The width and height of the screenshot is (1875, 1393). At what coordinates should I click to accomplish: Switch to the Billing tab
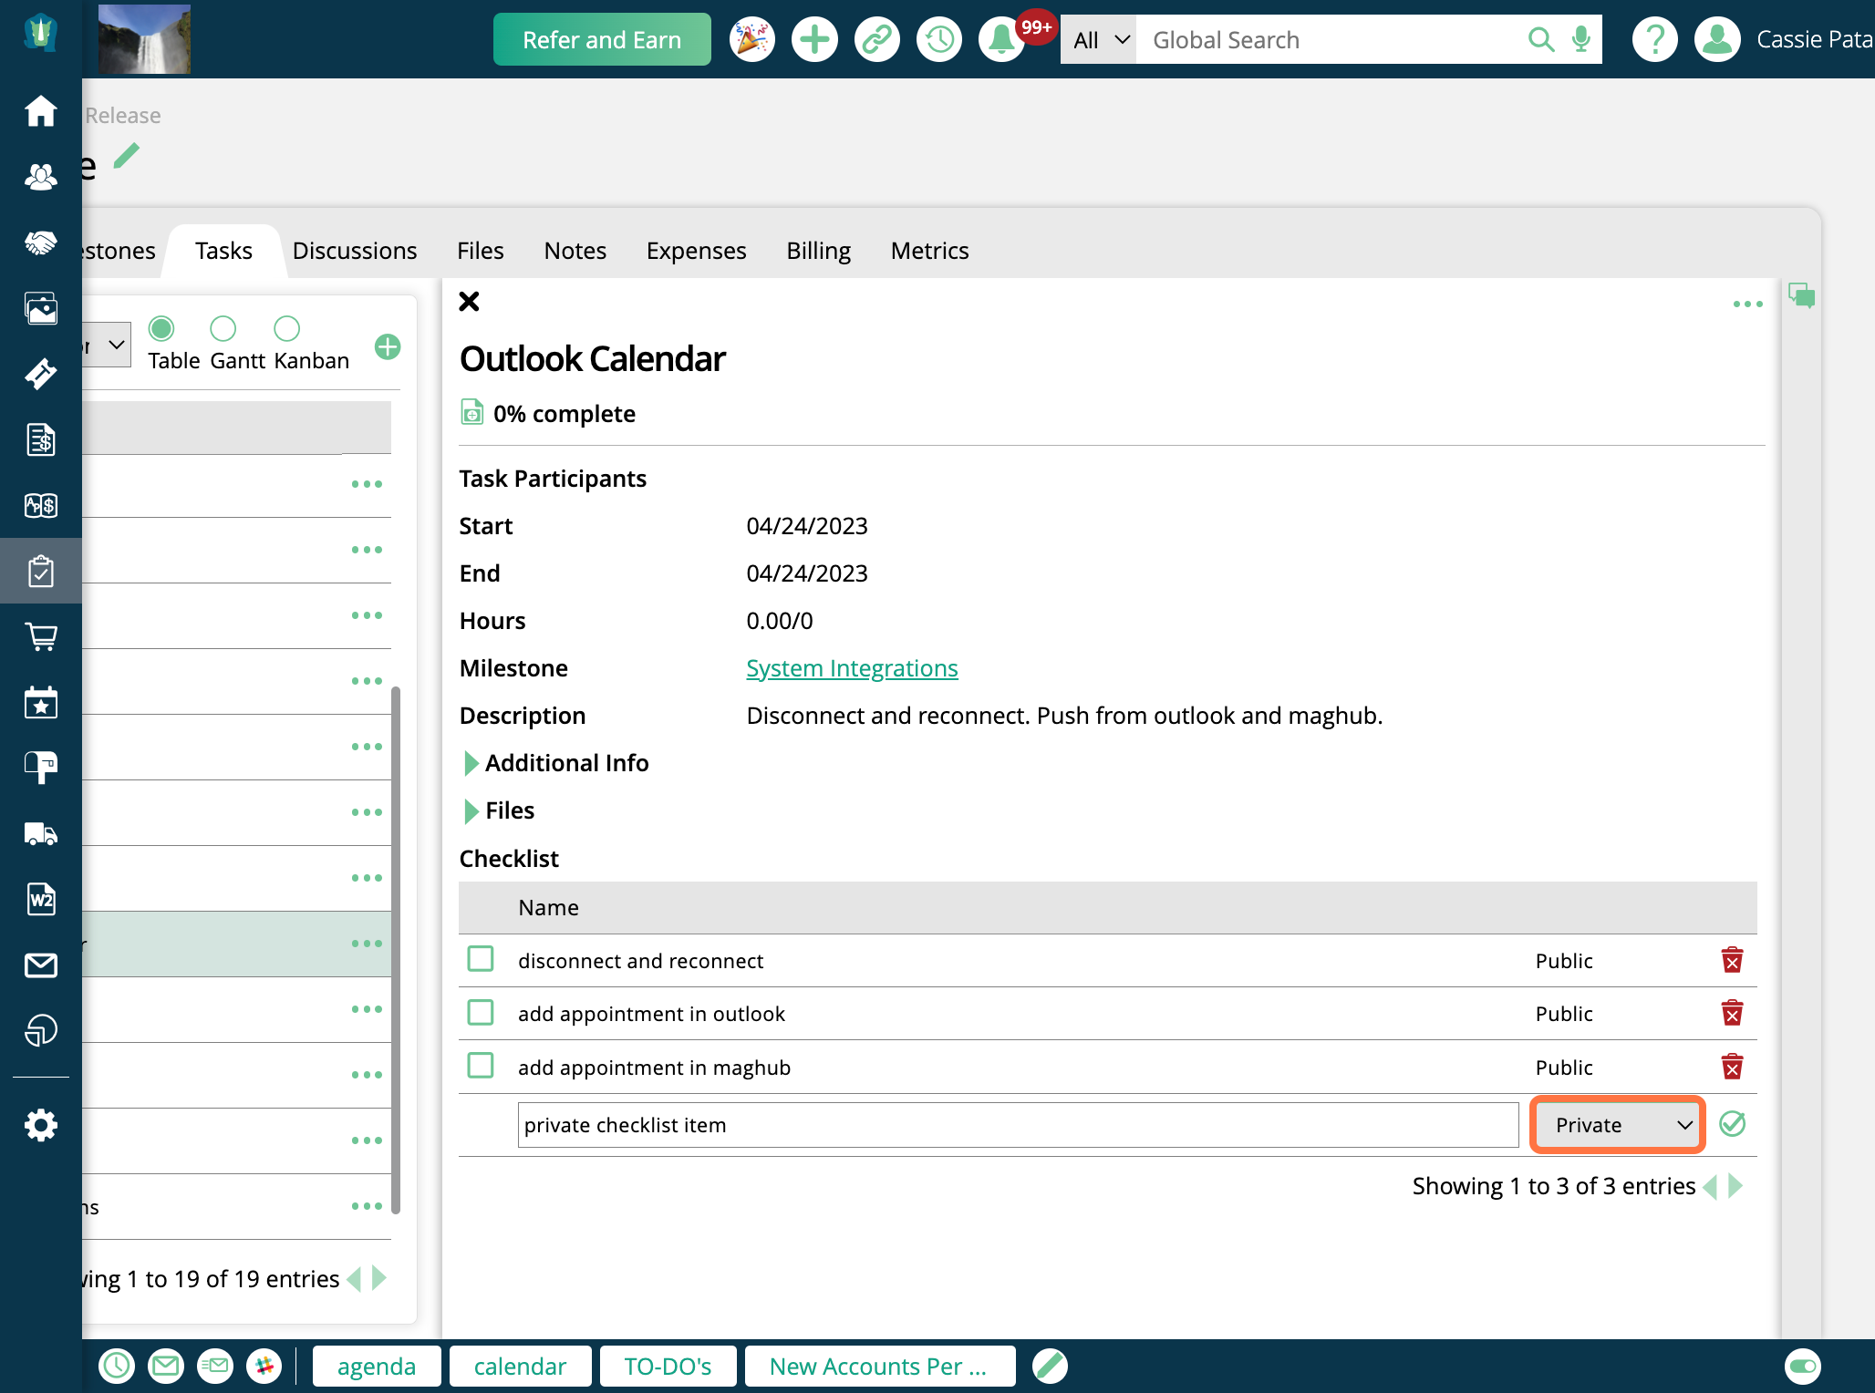click(x=817, y=250)
